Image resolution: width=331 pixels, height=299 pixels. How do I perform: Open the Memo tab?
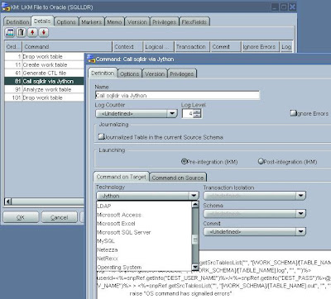114,21
